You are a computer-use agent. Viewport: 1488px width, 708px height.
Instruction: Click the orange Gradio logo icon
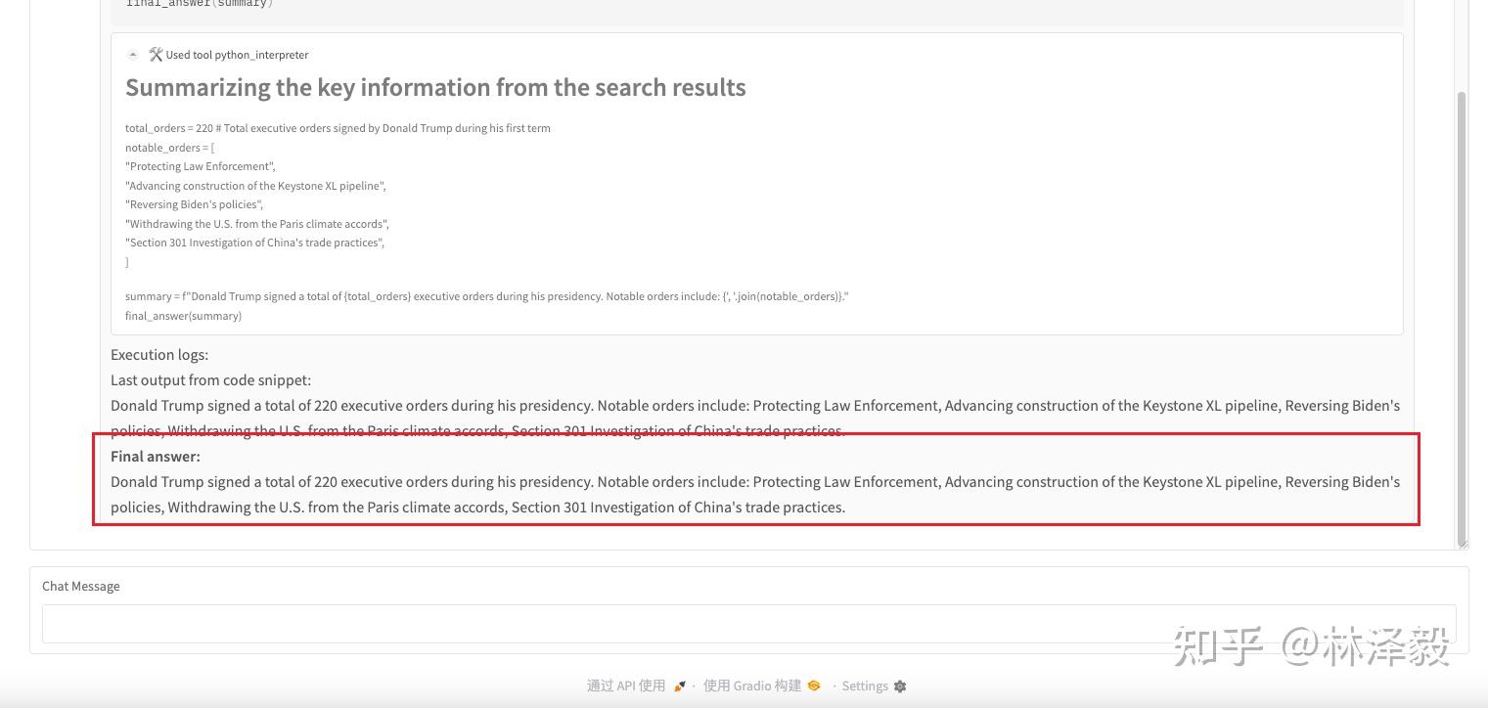click(x=814, y=686)
